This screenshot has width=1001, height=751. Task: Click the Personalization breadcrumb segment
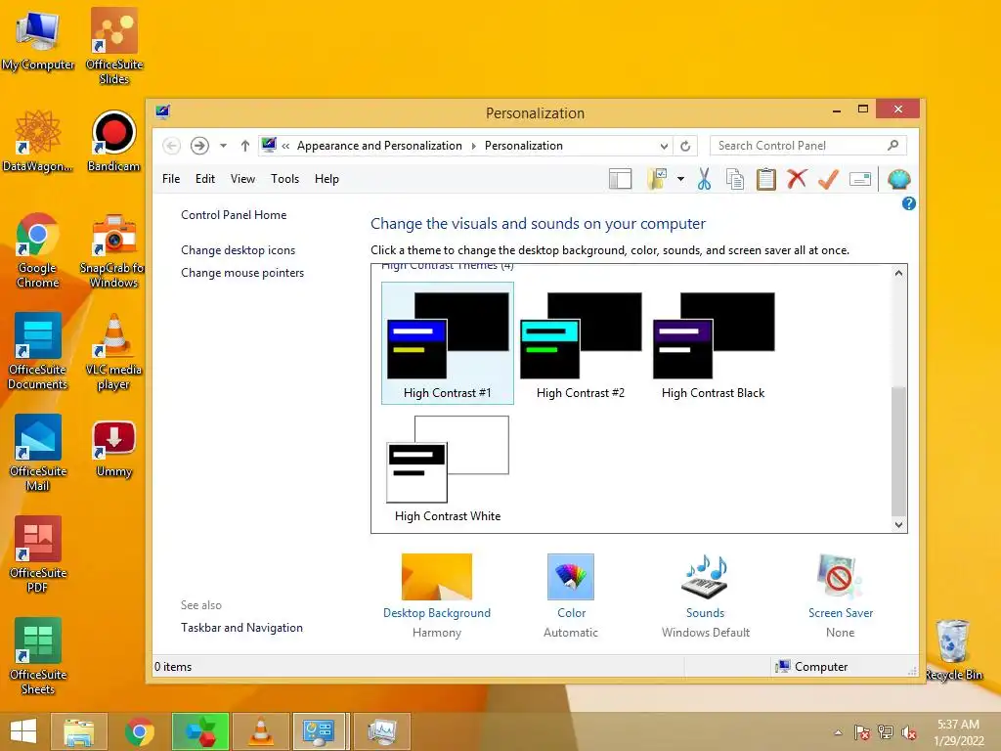[x=524, y=146]
